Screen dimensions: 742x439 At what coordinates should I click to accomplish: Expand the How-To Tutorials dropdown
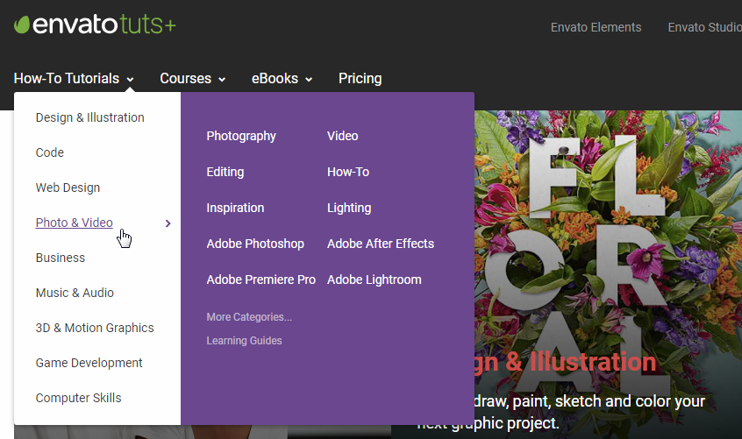pos(74,79)
